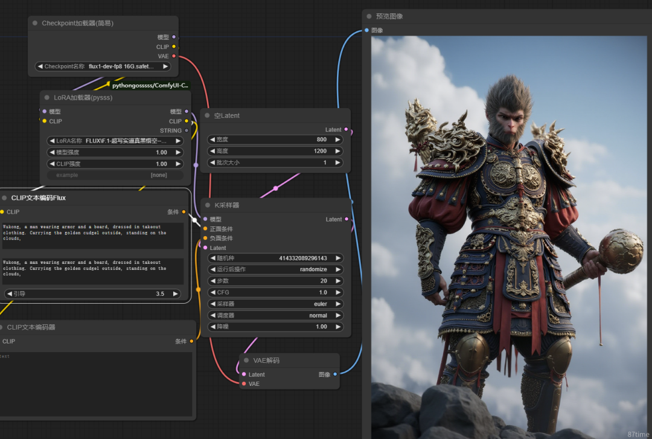
Task: Click the 图像 input socket on 预览图像 node
Action: click(x=367, y=30)
